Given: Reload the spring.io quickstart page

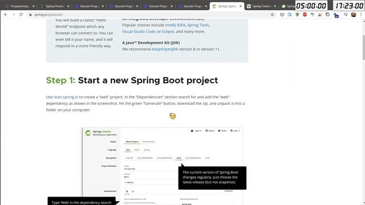Looking at the screenshot, I should [x=21, y=14].
